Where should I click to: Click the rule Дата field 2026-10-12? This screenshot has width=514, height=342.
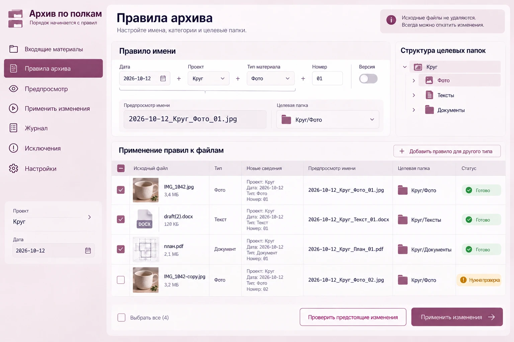145,78
